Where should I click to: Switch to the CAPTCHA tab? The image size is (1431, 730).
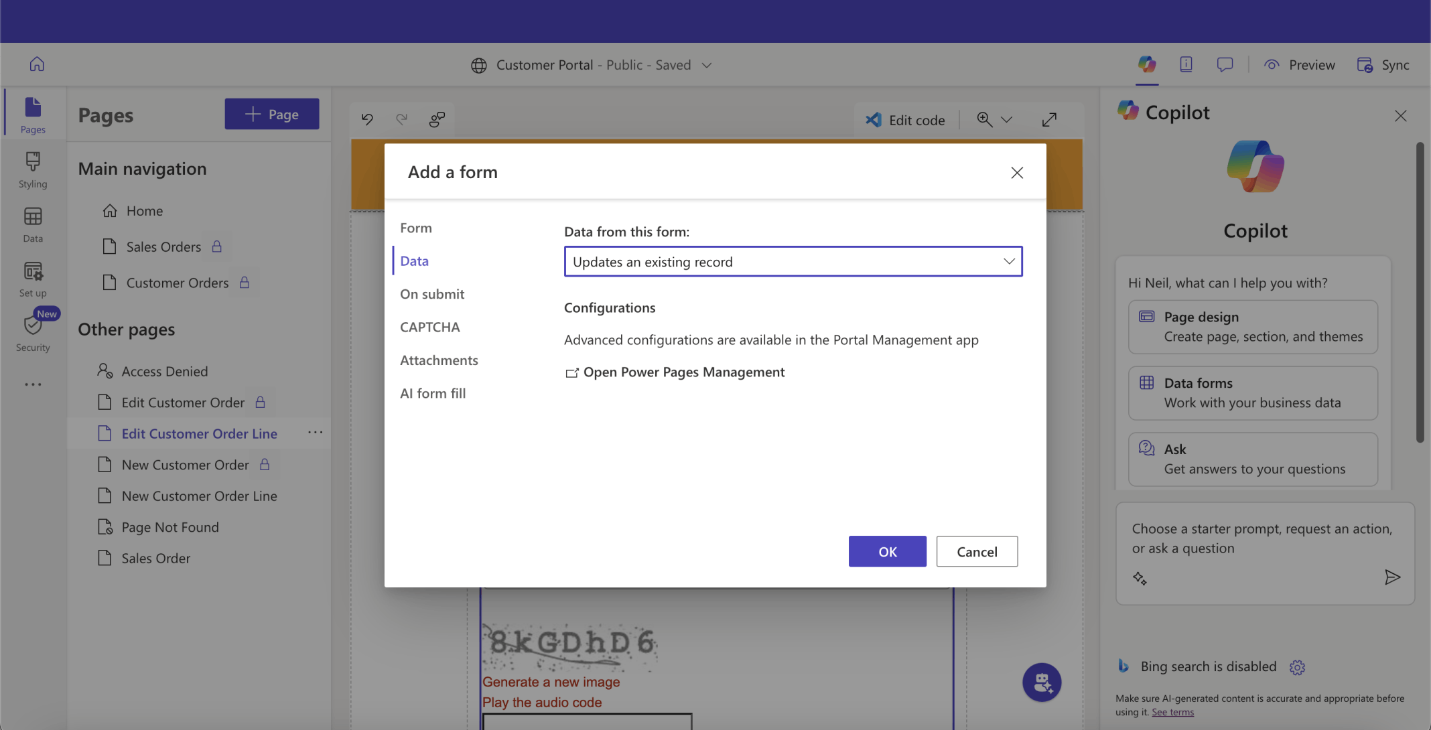click(430, 327)
